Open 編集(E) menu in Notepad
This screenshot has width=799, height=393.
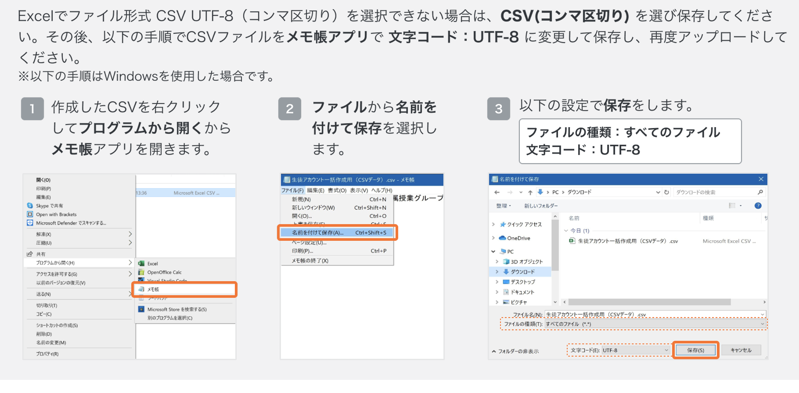pyautogui.click(x=316, y=190)
